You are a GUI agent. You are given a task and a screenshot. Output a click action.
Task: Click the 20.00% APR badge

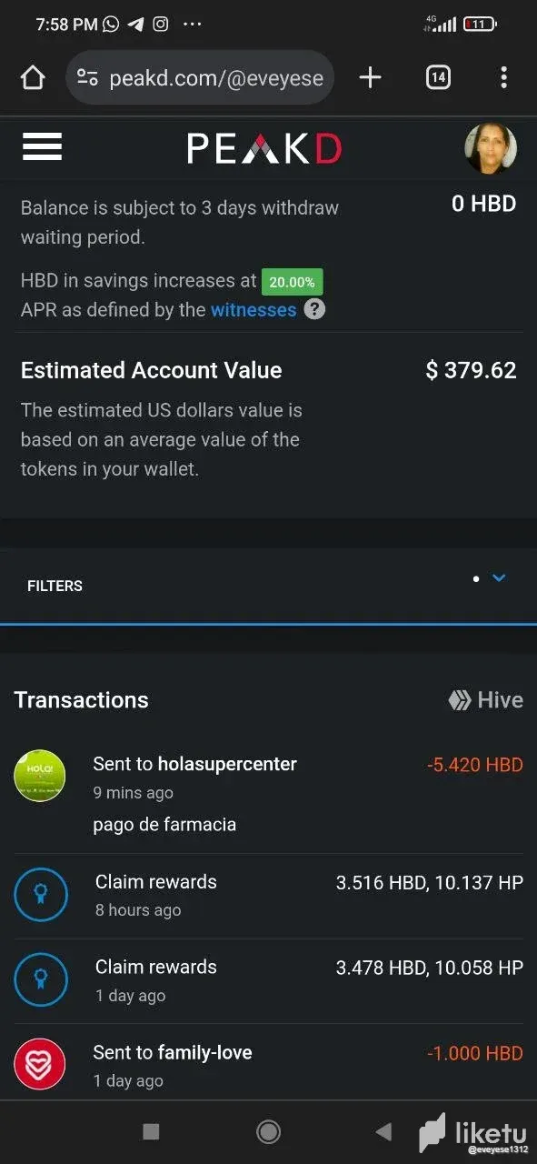pos(293,282)
